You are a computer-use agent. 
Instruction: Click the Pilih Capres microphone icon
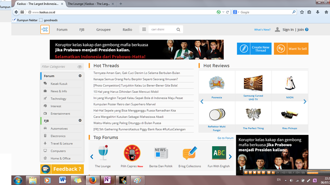132,153
